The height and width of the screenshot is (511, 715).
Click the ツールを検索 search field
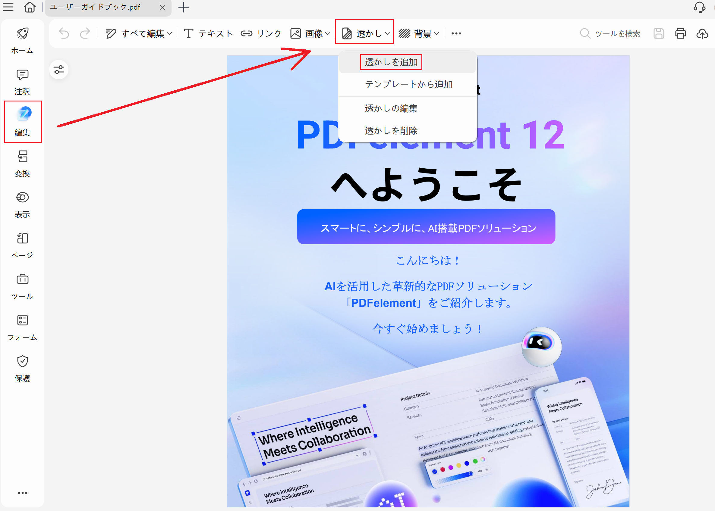(610, 33)
